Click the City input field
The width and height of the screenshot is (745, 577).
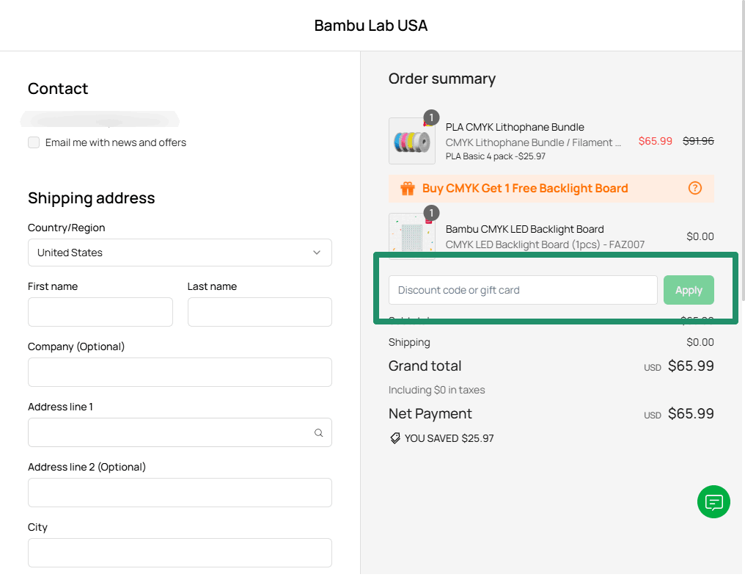point(180,553)
